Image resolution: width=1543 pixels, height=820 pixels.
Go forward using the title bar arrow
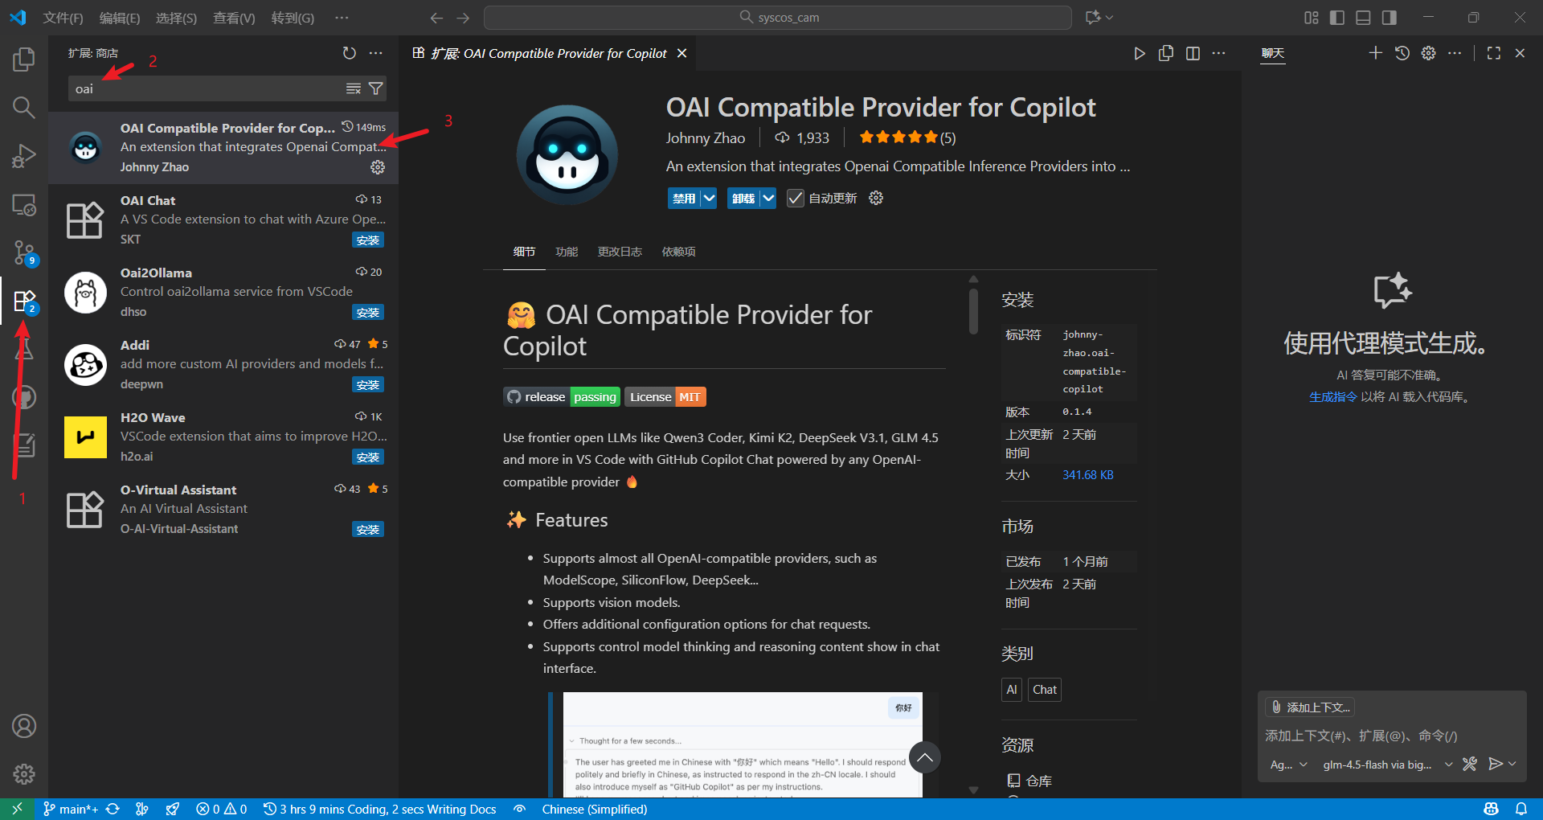click(463, 18)
